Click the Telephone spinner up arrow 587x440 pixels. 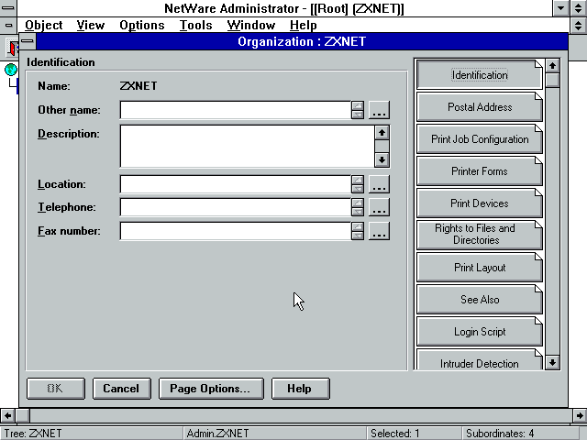358,203
